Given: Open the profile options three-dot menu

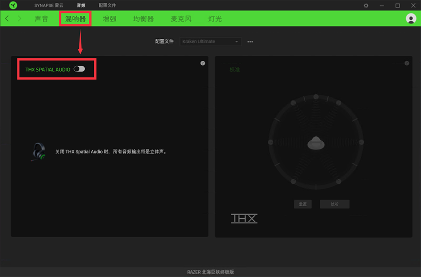Looking at the screenshot, I should (x=250, y=42).
